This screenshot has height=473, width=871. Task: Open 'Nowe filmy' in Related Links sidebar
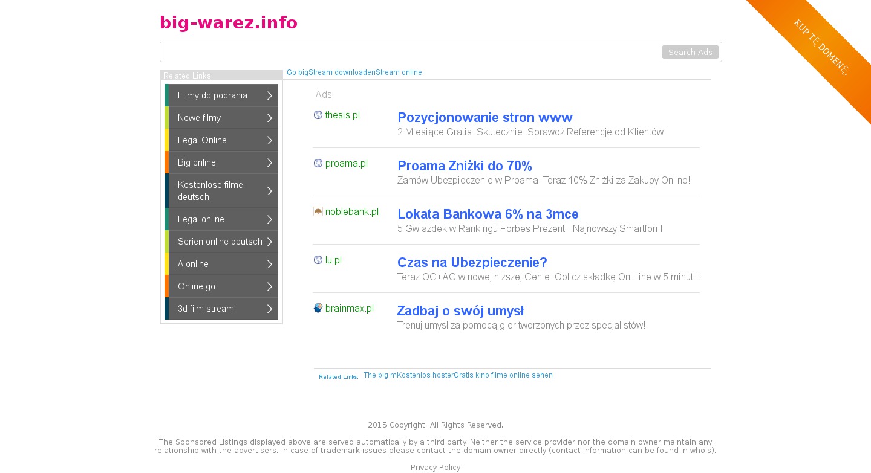[199, 118]
